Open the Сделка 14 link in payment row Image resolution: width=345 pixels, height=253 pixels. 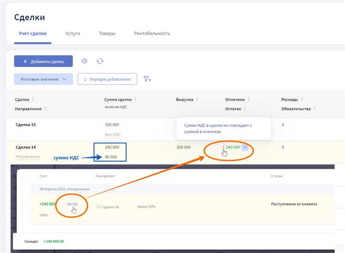(110, 207)
